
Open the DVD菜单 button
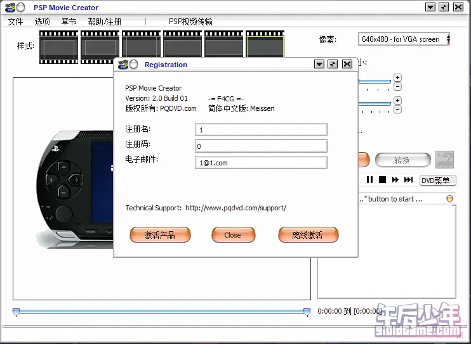click(x=437, y=181)
